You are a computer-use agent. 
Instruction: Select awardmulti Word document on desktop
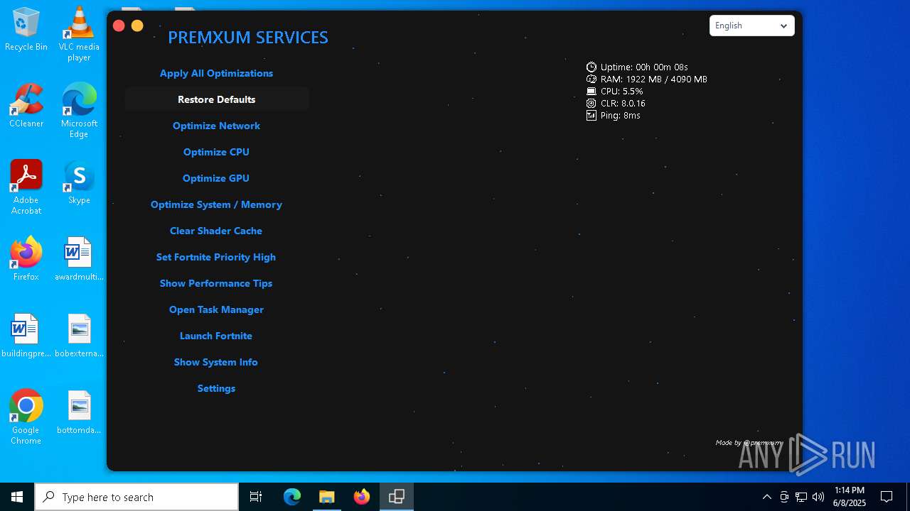(79, 259)
